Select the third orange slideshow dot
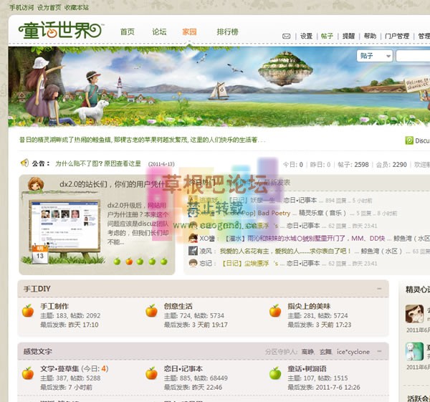 pyautogui.click(x=140, y=262)
